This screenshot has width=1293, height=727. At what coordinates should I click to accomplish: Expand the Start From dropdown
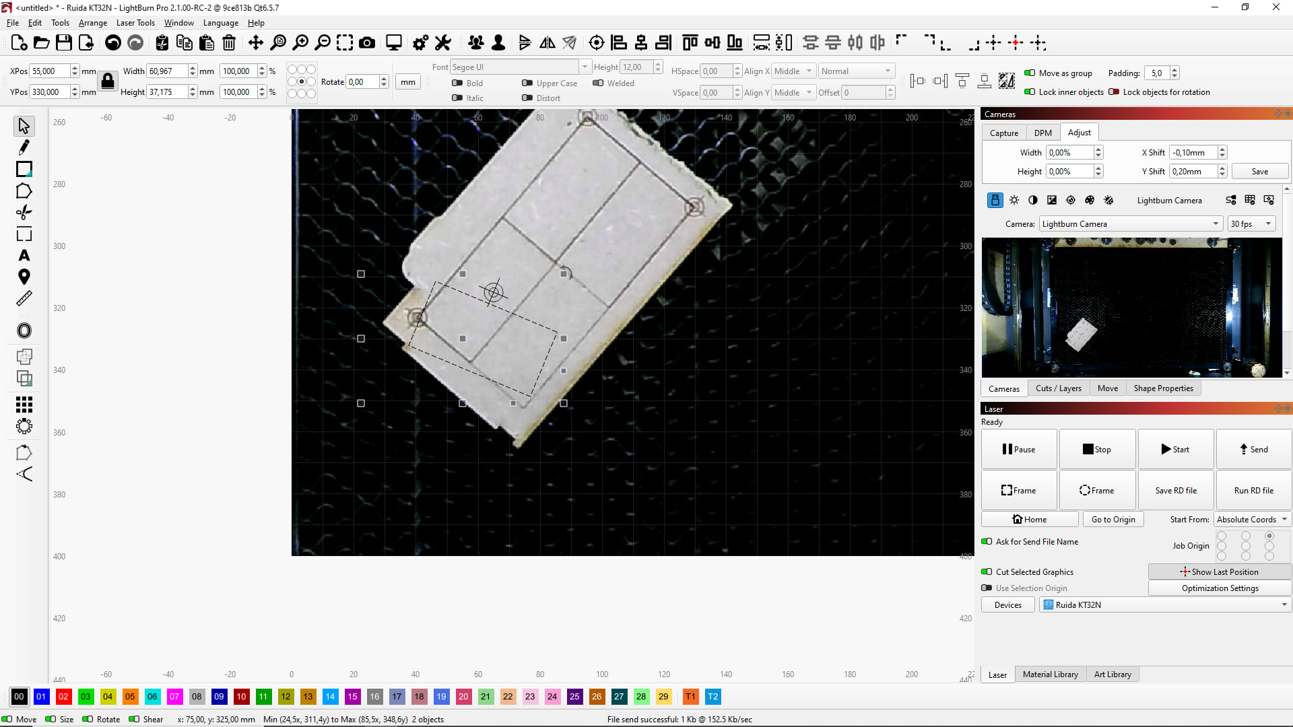(1252, 519)
